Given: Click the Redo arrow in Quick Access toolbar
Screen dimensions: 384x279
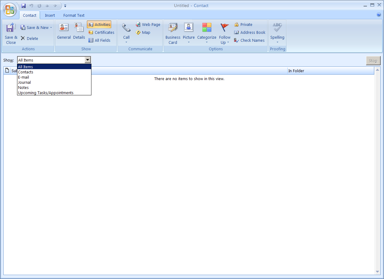Looking at the screenshot, I should click(39, 6).
